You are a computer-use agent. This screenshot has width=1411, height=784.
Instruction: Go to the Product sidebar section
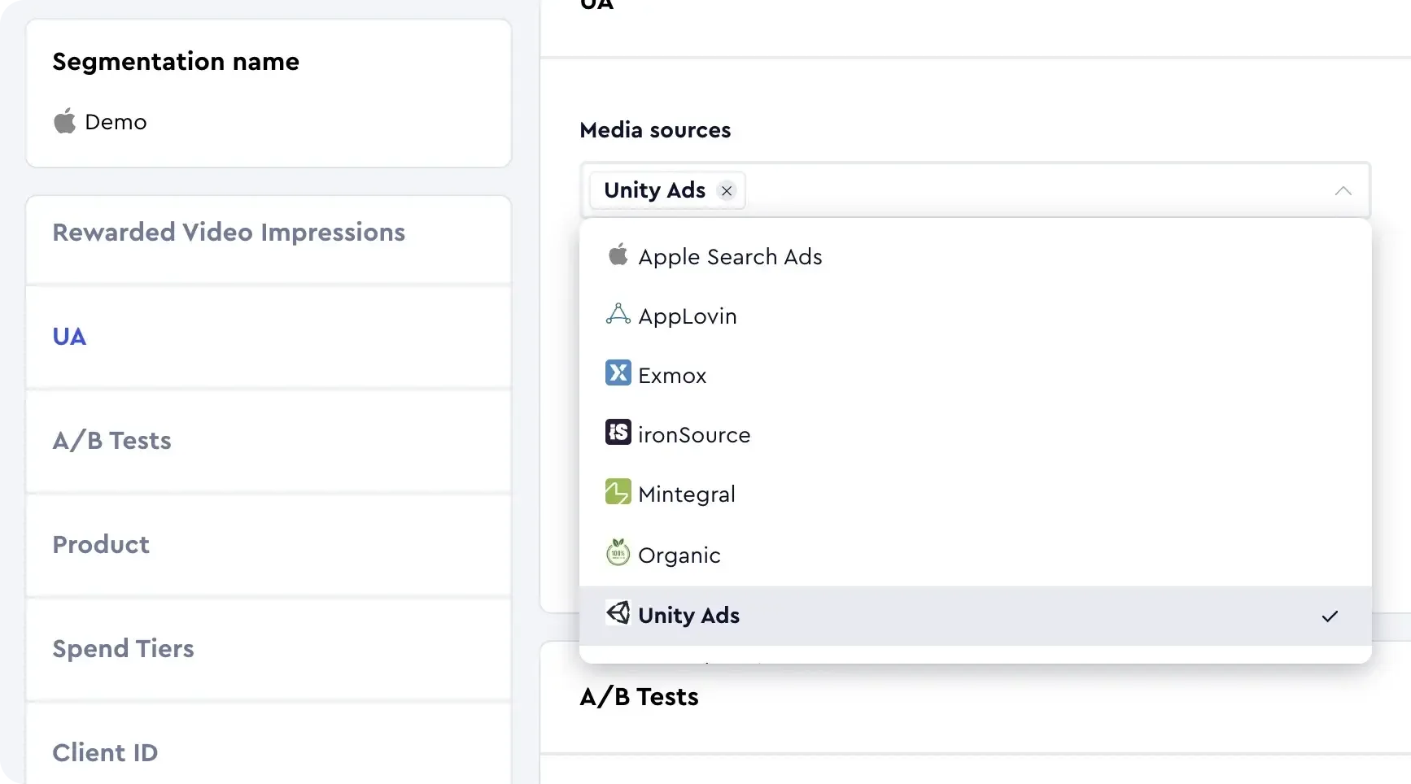(x=101, y=545)
